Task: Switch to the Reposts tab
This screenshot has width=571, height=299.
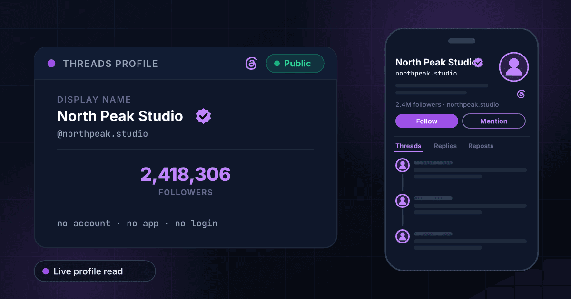Action: 481,146
